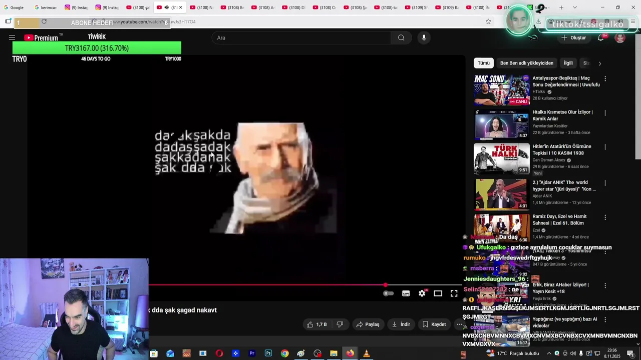
Task: Open options for Ramiz Dayı video
Action: (605, 217)
